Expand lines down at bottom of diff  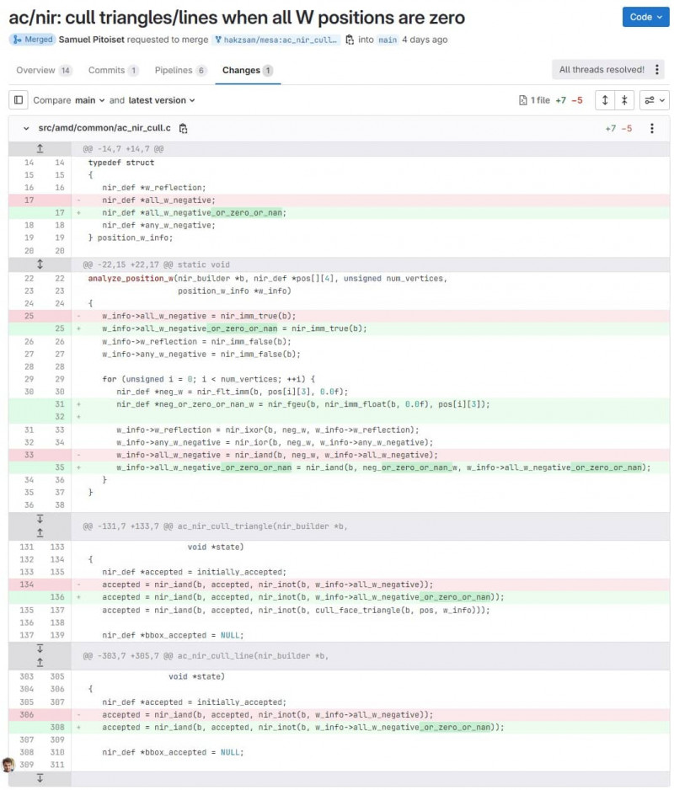pos(40,778)
